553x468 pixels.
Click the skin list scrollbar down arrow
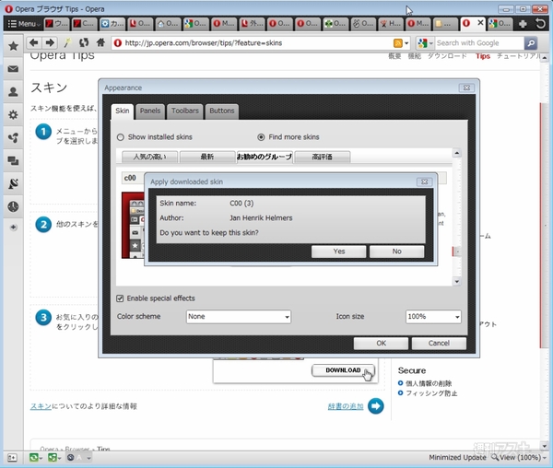457,282
